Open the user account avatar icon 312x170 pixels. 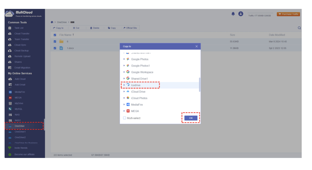point(241,14)
